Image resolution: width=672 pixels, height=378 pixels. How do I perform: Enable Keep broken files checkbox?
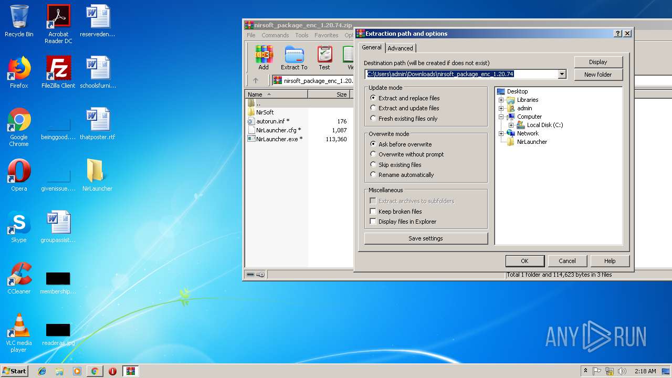[396, 212]
